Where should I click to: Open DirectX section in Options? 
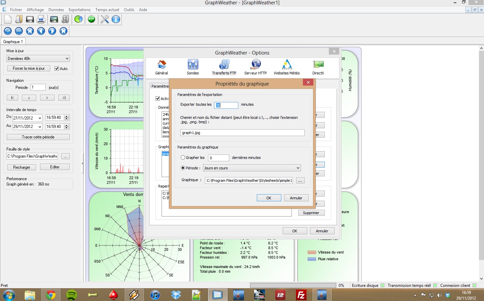tap(318, 67)
